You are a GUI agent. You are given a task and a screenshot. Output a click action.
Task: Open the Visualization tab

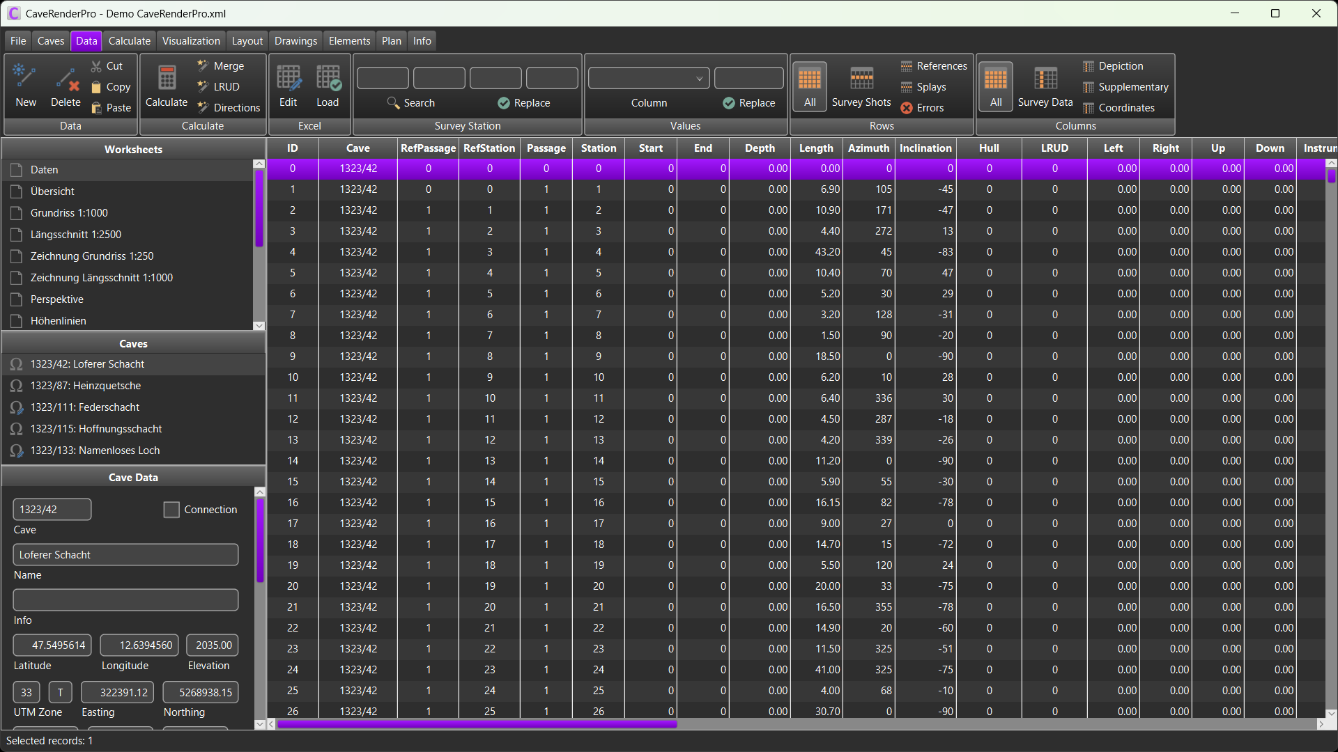tap(191, 41)
